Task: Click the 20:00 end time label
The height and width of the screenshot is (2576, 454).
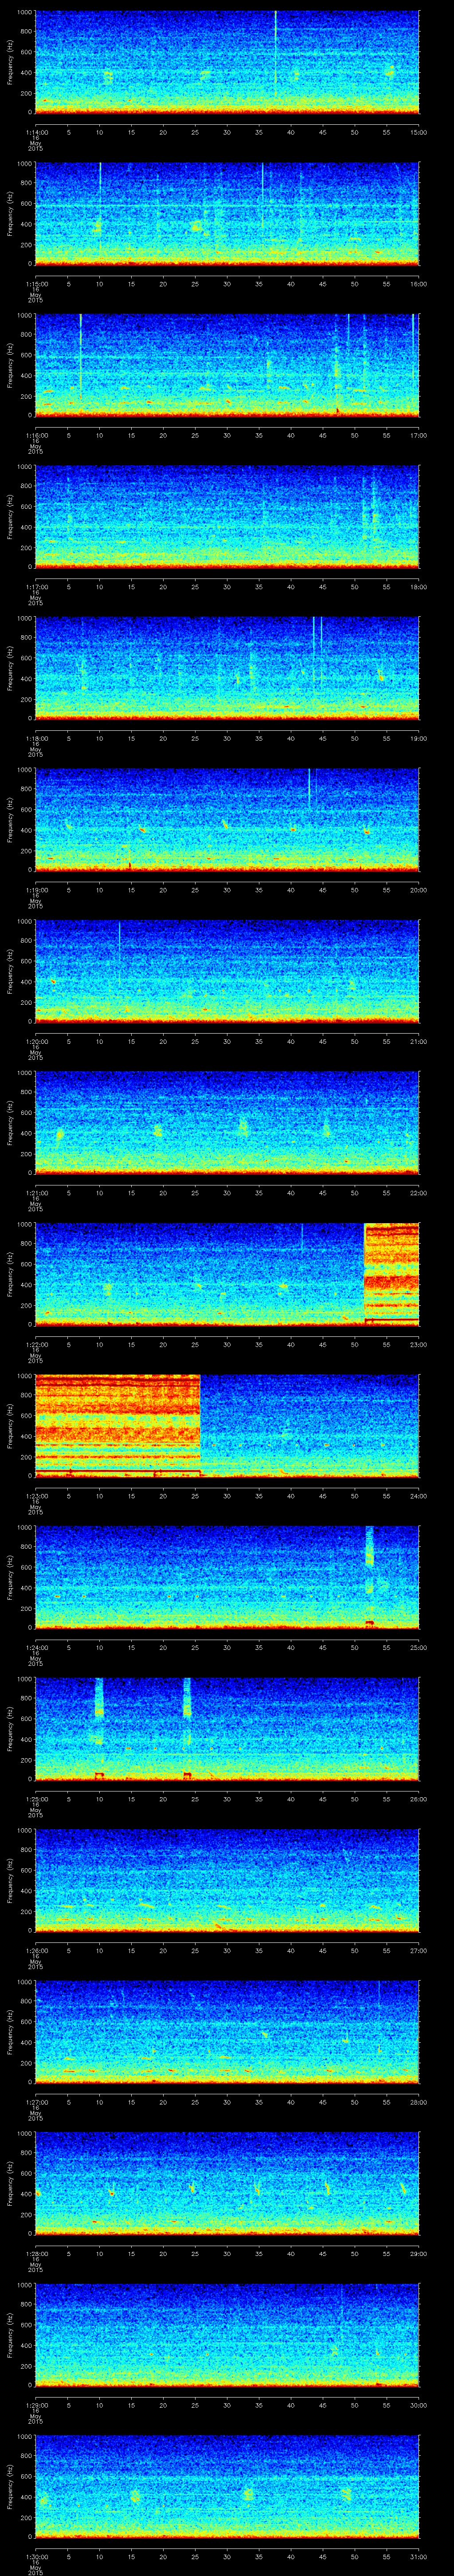Action: pos(419,890)
